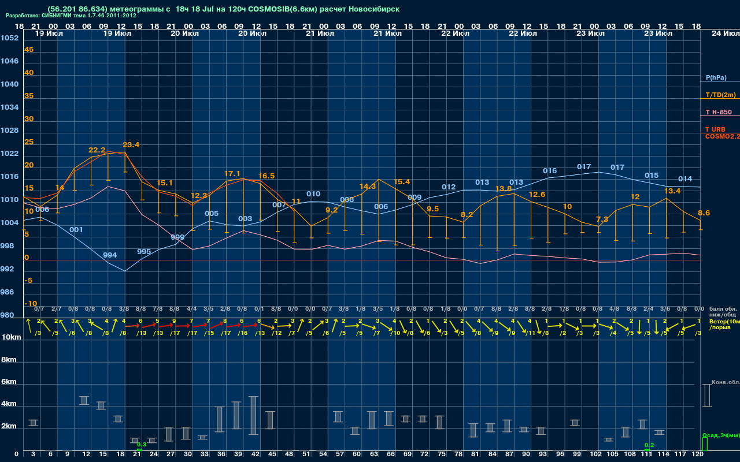This screenshot has height=462, width=740.
Task: Click the COSMO2.2 legend label
Action: click(x=723, y=136)
